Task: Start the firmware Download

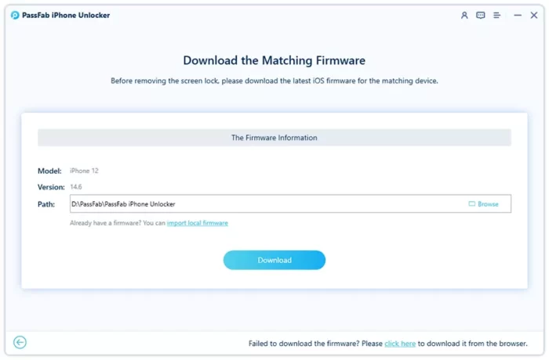Action: (x=274, y=260)
